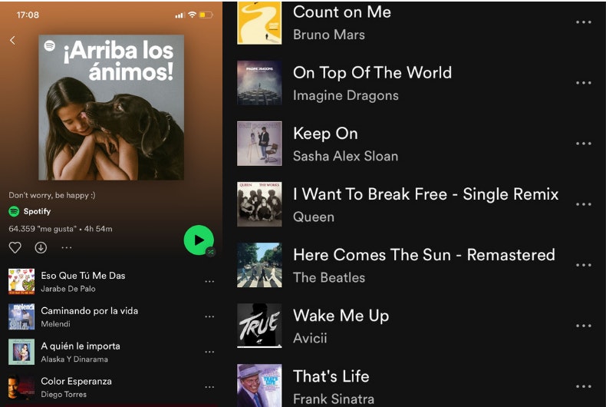Image resolution: width=606 pixels, height=407 pixels.
Task: Show options menu for Count on Me
Action: point(584,22)
